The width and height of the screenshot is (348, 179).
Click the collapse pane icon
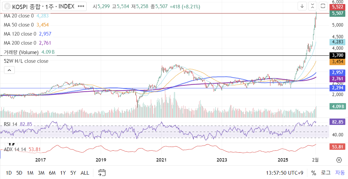coord(312,6)
